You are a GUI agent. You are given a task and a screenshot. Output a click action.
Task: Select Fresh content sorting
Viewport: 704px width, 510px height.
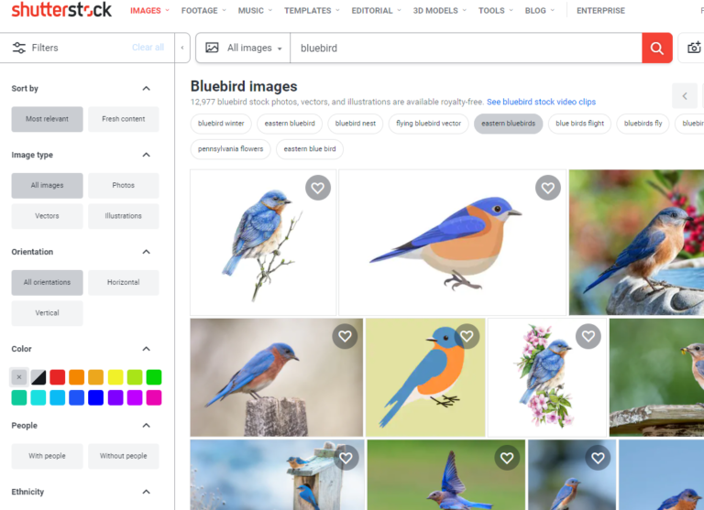tap(124, 119)
